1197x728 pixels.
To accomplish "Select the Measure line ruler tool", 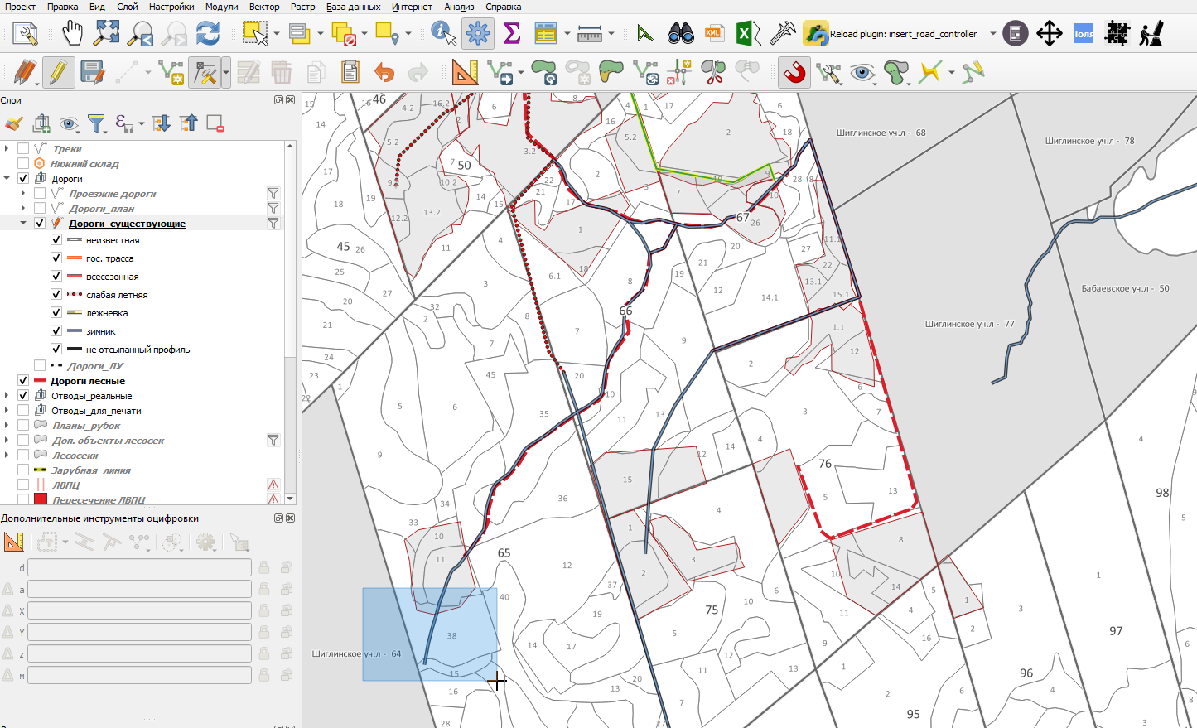I will (590, 33).
